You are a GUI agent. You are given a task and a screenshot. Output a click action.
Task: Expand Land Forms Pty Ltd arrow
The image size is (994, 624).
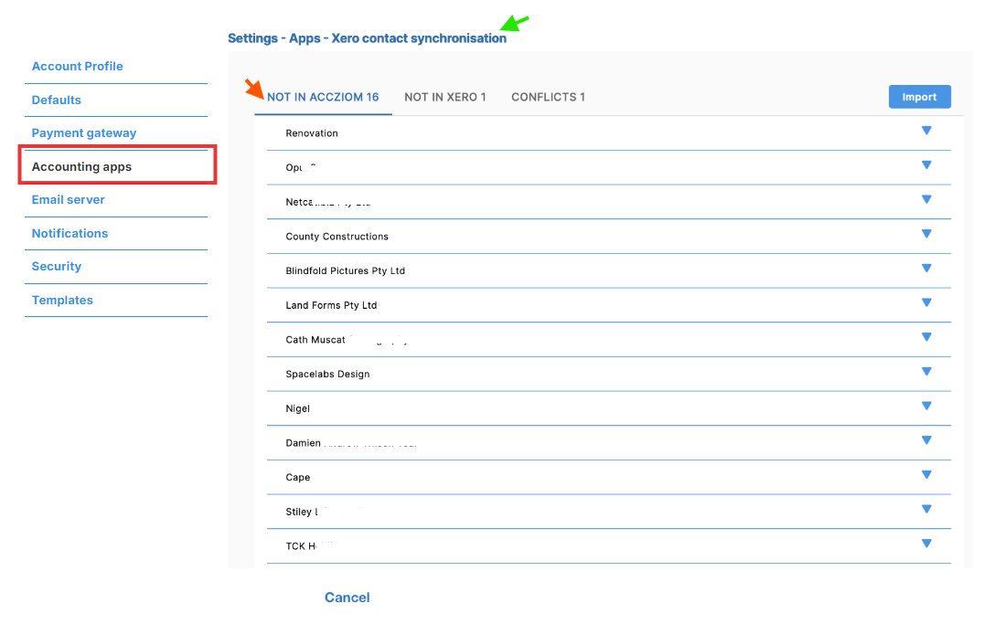coord(926,302)
